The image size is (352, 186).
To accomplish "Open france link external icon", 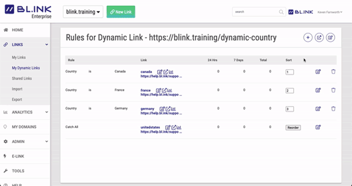I will 164,90.
